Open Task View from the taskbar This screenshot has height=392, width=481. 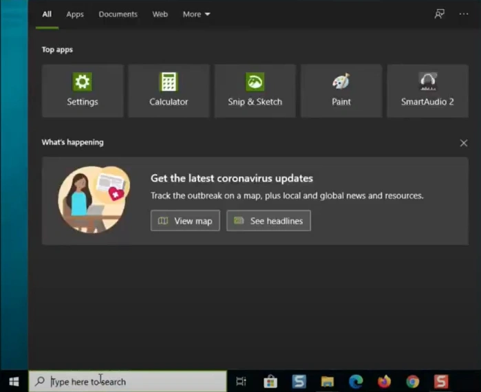241,381
